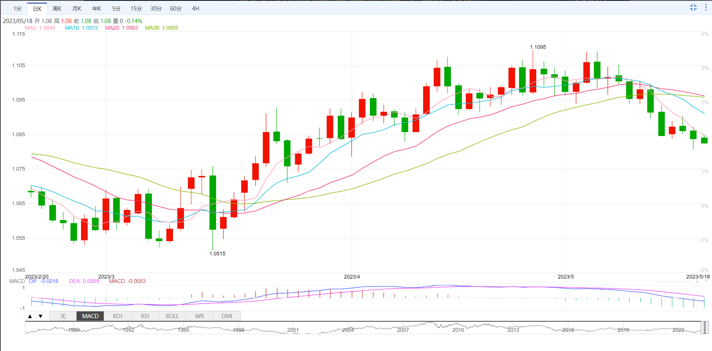Click the 2007 area in the overview timeline
The height and width of the screenshot is (351, 712).
403,330
